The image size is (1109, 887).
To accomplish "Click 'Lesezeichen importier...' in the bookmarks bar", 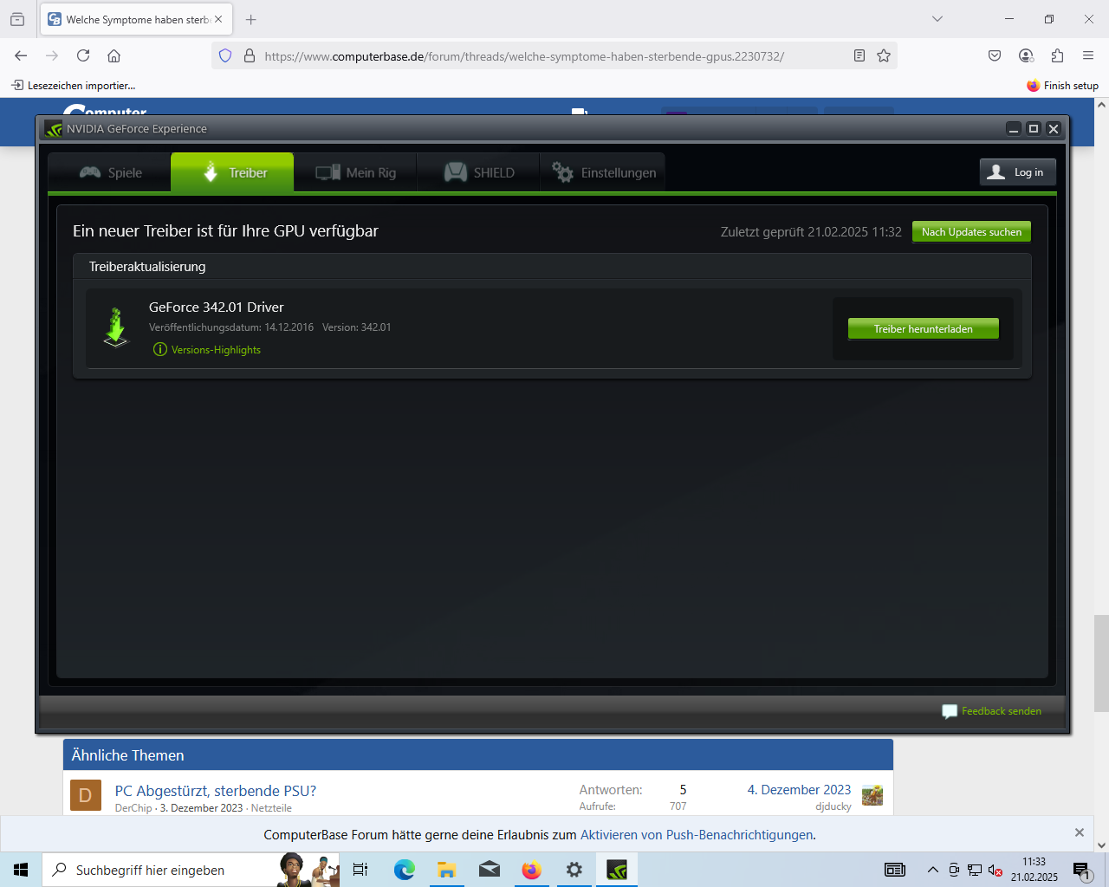I will click(x=74, y=86).
